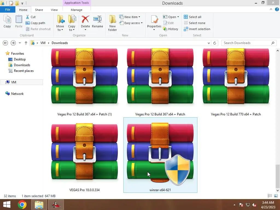Image resolution: width=280 pixels, height=210 pixels.
Task: Go up one folder level
Action: click(x=26, y=43)
